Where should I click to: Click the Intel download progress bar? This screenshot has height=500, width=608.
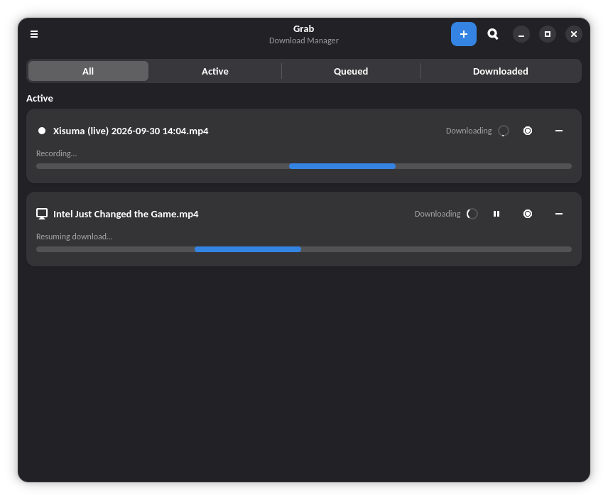tap(303, 249)
